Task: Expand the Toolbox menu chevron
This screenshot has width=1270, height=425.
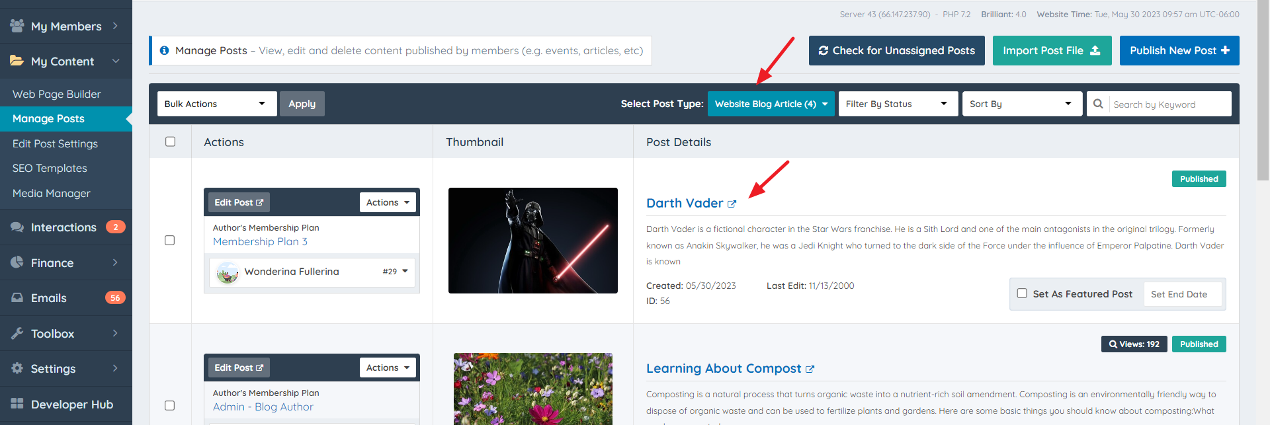Action: pyautogui.click(x=115, y=333)
